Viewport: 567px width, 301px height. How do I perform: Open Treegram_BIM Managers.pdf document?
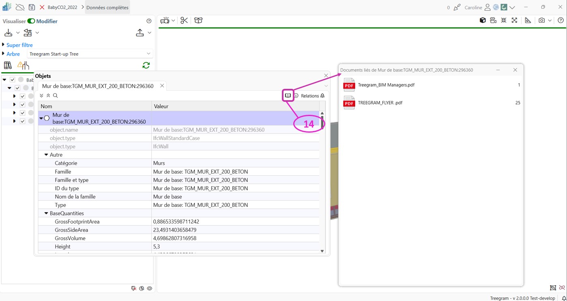pyautogui.click(x=386, y=85)
